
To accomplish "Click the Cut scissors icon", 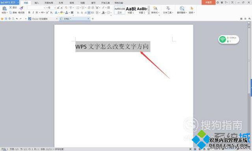I will point(11,7).
